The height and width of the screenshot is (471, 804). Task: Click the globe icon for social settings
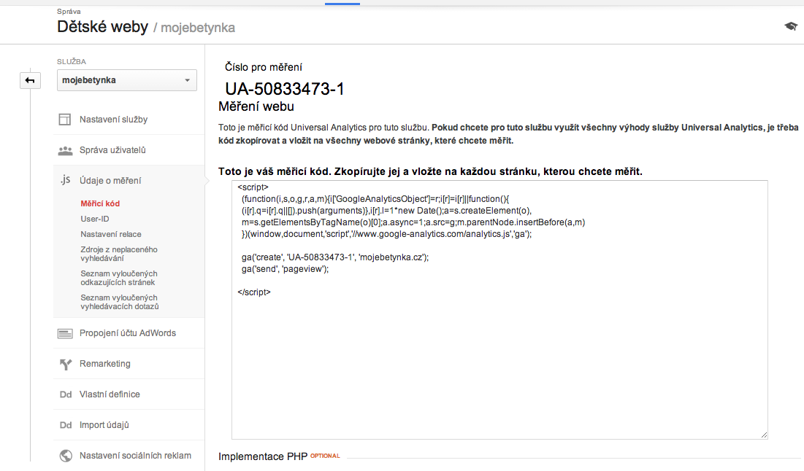pyautogui.click(x=66, y=456)
